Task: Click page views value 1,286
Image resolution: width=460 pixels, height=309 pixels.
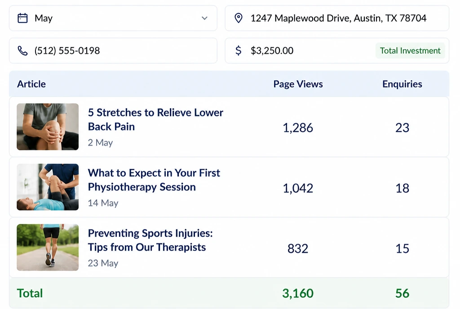Action: (298, 128)
